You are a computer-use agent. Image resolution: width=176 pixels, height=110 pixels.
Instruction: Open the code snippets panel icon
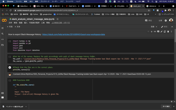pyautogui.click(x=2, y=39)
